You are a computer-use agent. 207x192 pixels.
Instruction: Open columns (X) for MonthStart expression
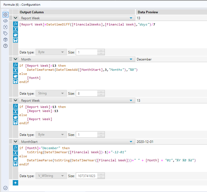(x=15, y=153)
